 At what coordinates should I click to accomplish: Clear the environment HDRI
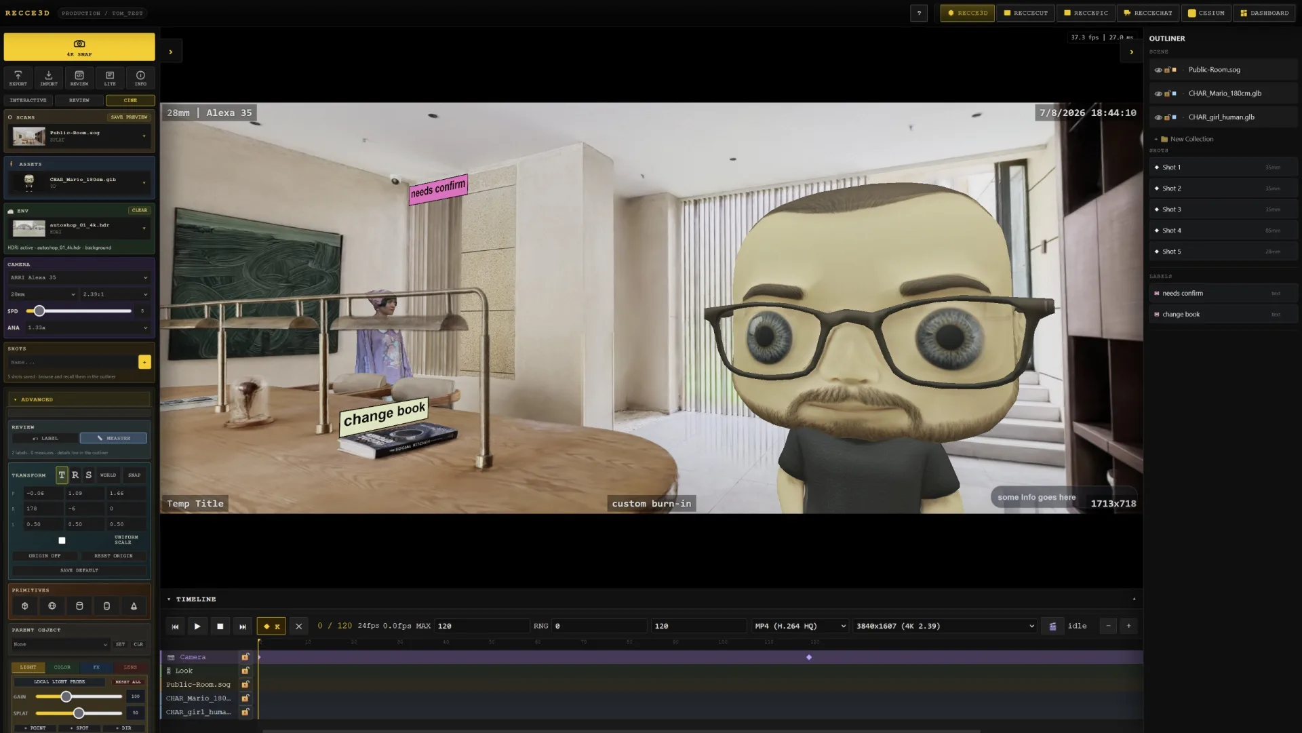click(140, 210)
